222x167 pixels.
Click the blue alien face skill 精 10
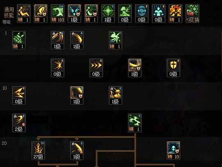coord(173,151)
